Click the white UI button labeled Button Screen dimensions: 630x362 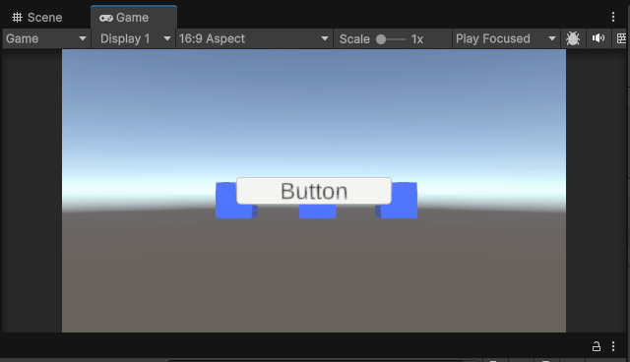(314, 191)
